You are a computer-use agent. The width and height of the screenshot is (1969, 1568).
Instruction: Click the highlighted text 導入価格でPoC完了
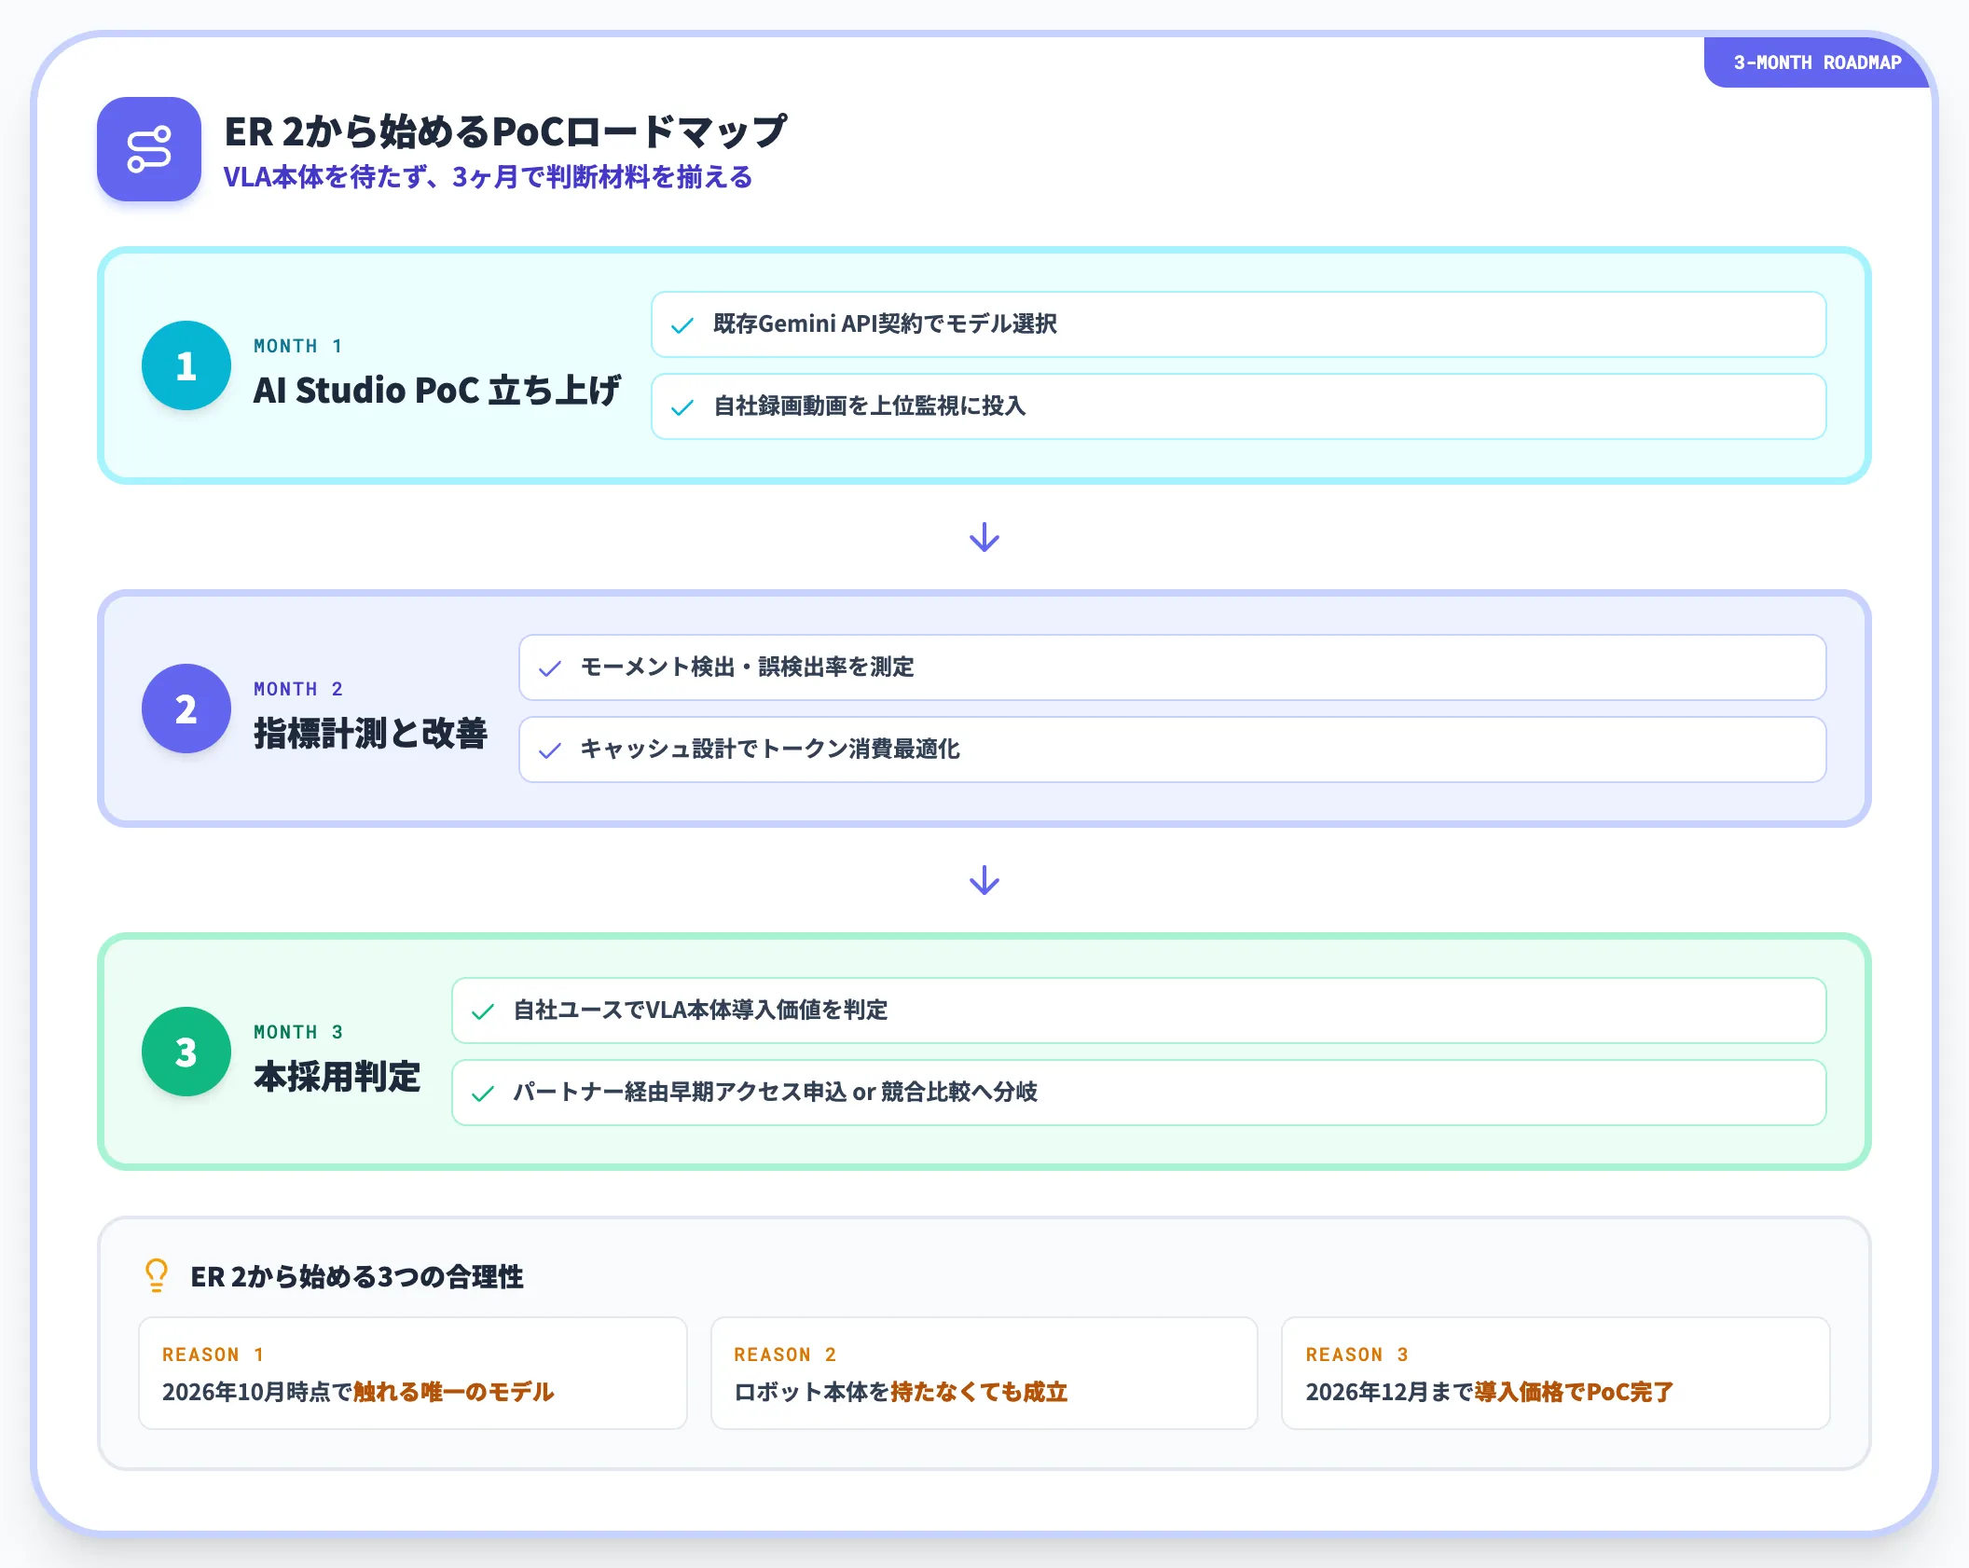pyautogui.click(x=1574, y=1392)
